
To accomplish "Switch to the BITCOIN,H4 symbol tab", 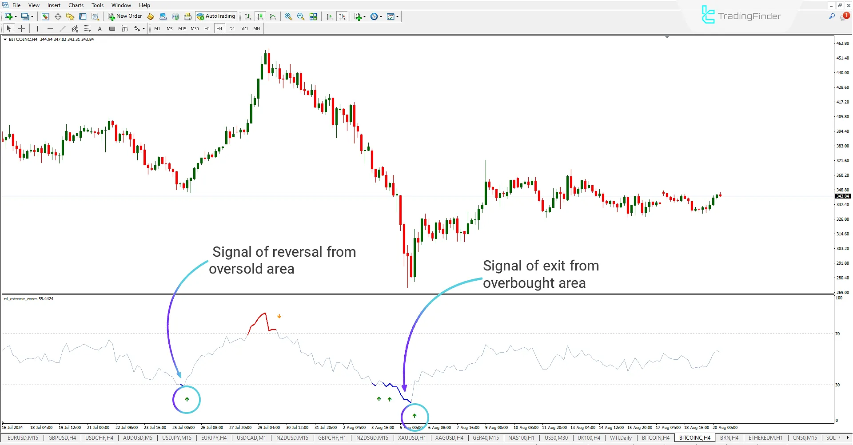I will coord(655,438).
